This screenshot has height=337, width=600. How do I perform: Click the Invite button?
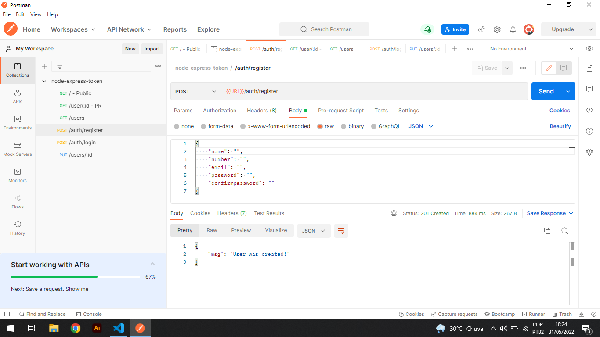click(x=455, y=29)
